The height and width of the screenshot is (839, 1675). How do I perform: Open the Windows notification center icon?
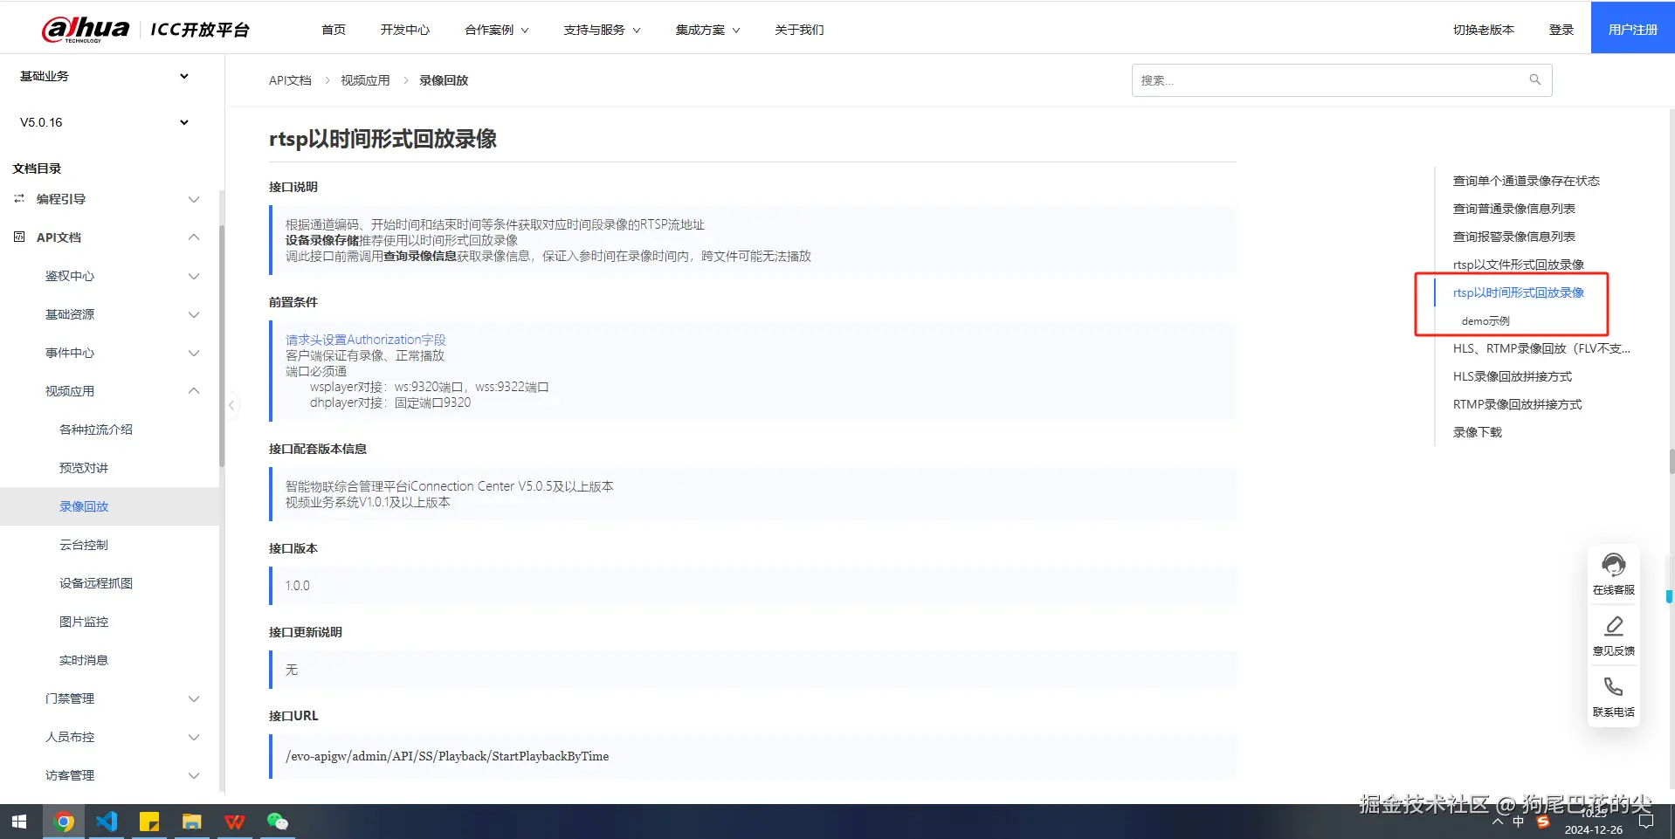pos(1646,822)
